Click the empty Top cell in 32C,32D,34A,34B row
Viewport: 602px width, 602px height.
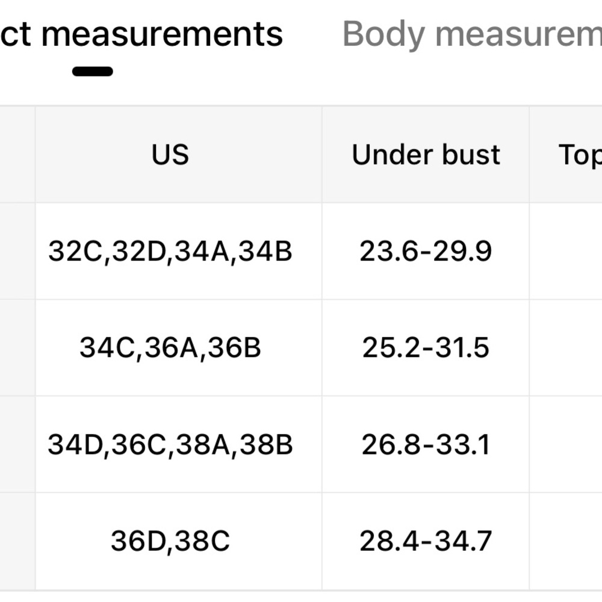pyautogui.click(x=566, y=251)
